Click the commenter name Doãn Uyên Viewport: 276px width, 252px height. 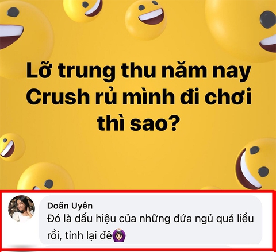[70, 206]
